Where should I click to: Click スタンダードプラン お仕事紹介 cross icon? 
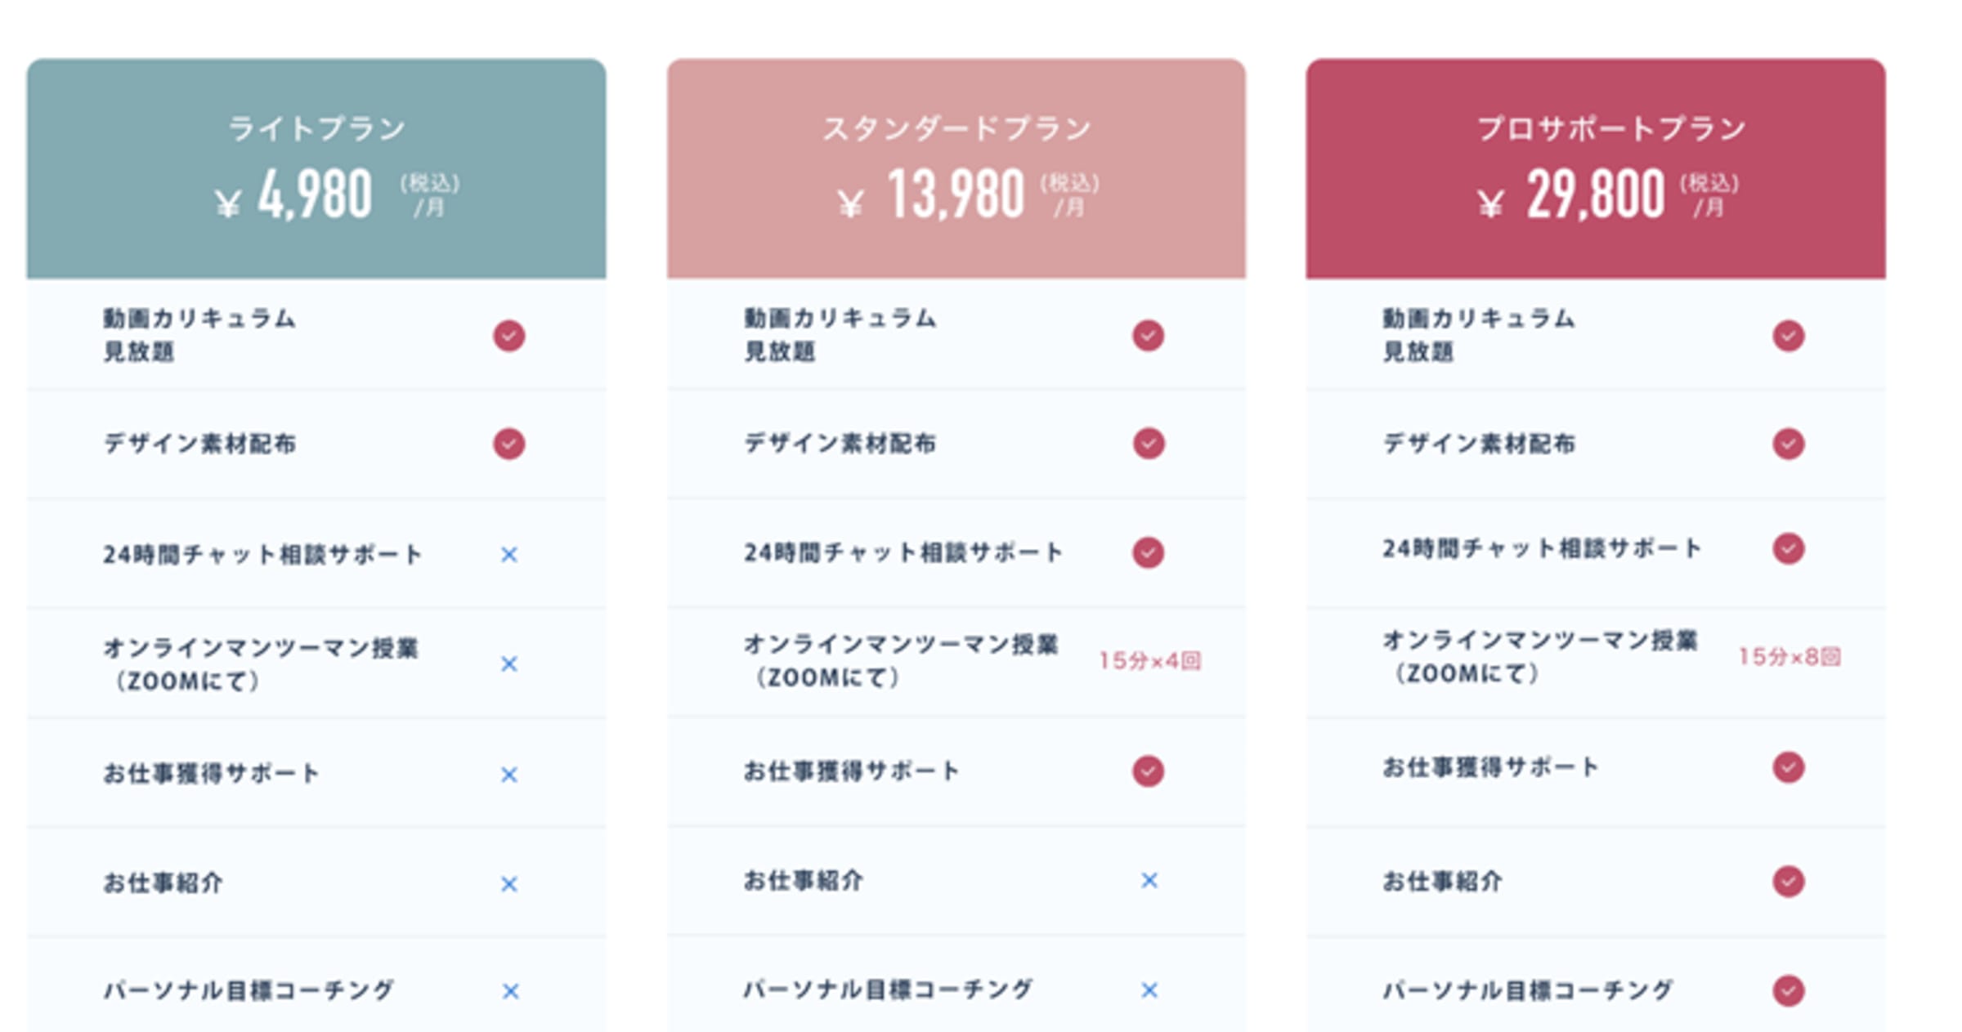pyautogui.click(x=1149, y=880)
